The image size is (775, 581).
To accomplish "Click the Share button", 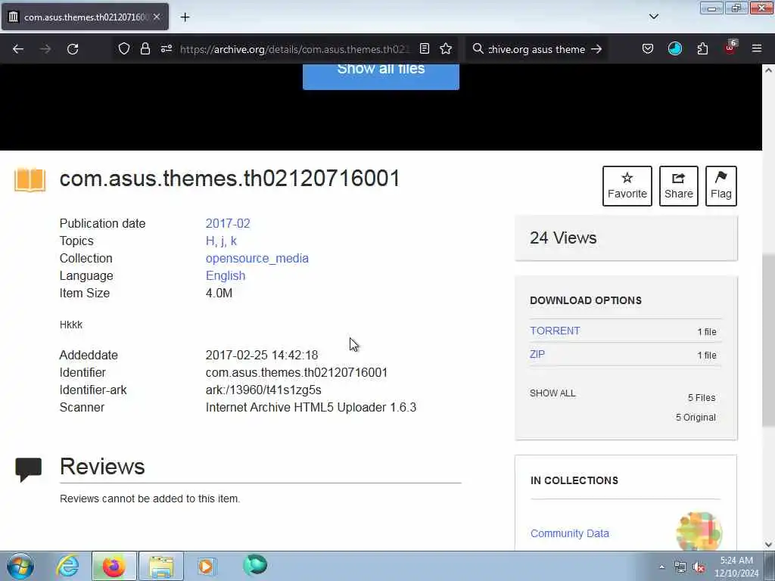I will (679, 186).
